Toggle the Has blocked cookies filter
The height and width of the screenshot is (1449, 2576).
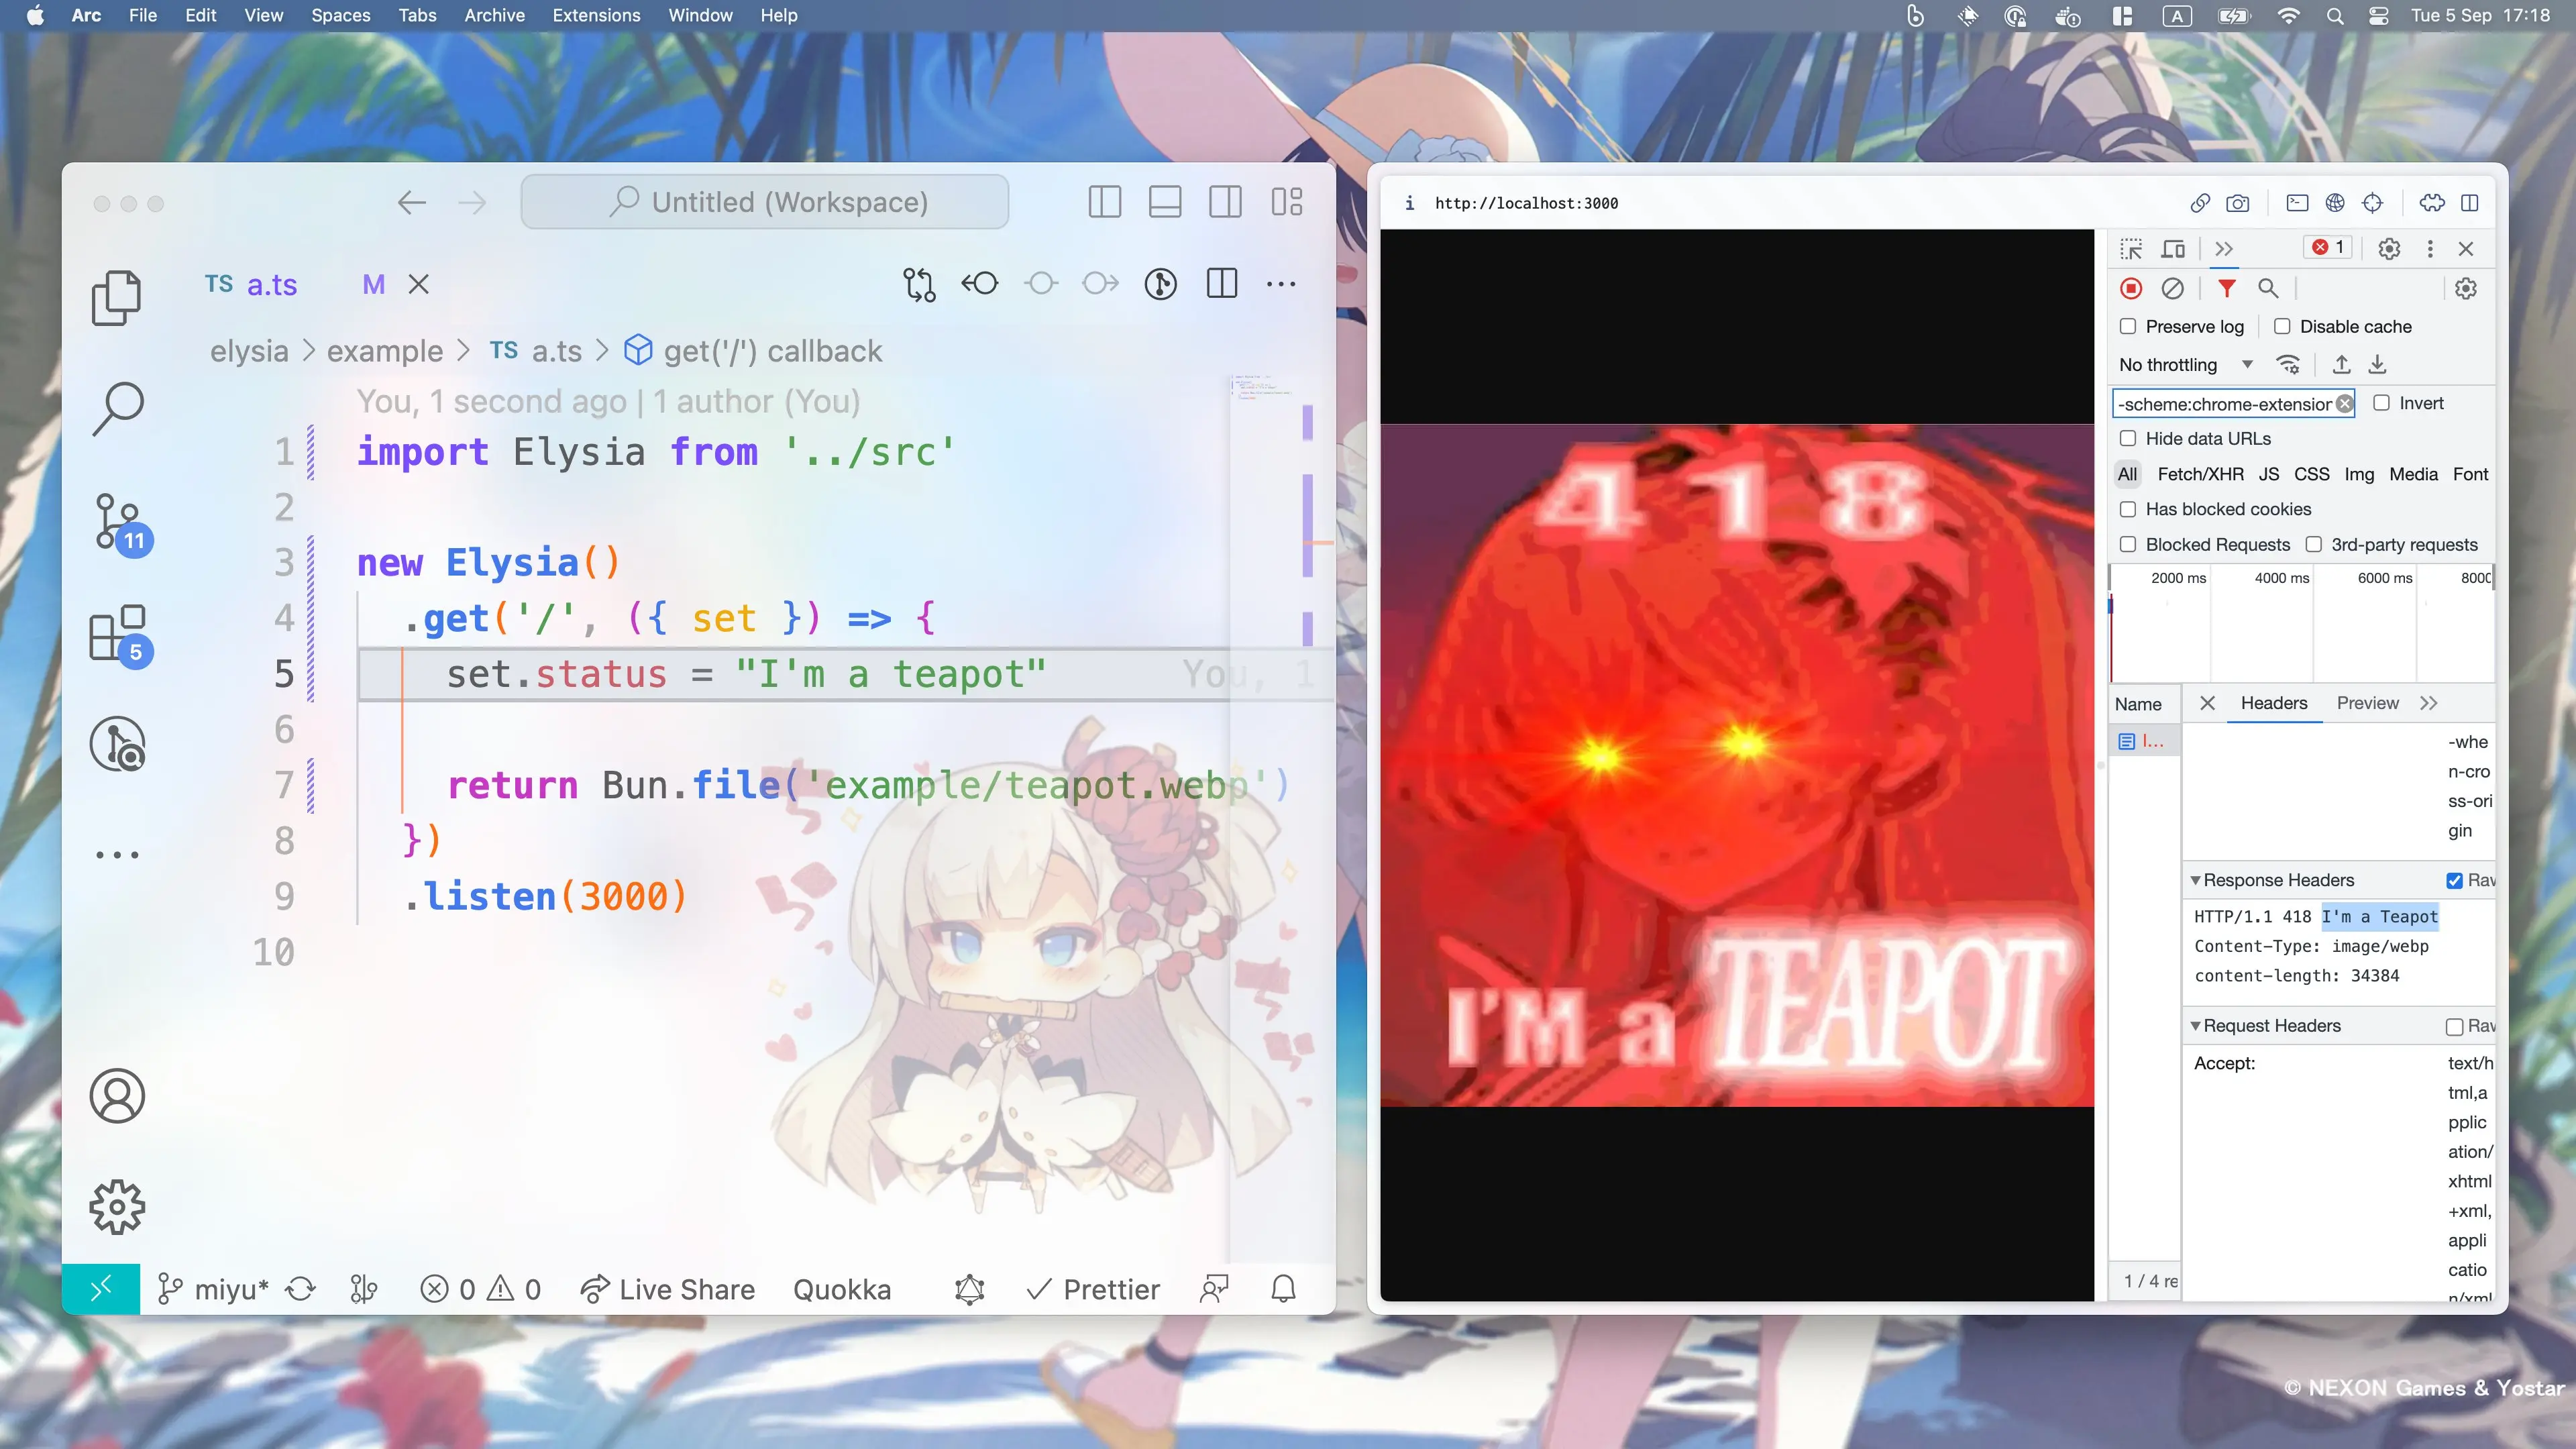2130,510
